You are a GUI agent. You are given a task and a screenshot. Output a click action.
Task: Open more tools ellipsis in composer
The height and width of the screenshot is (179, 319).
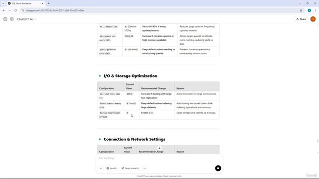(145, 168)
